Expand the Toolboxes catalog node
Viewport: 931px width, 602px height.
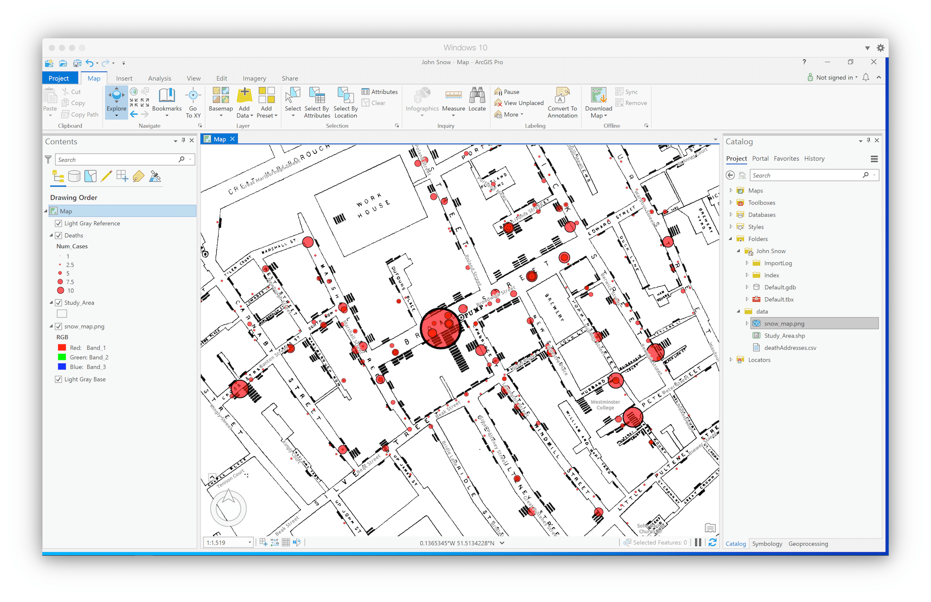tap(731, 203)
